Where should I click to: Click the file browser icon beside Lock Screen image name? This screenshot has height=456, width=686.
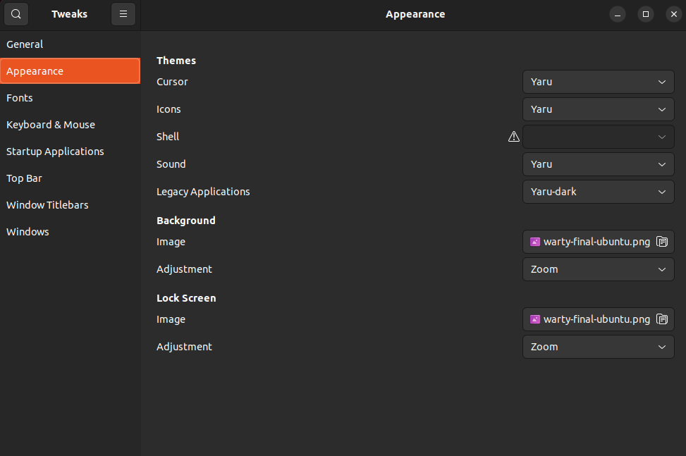(662, 319)
